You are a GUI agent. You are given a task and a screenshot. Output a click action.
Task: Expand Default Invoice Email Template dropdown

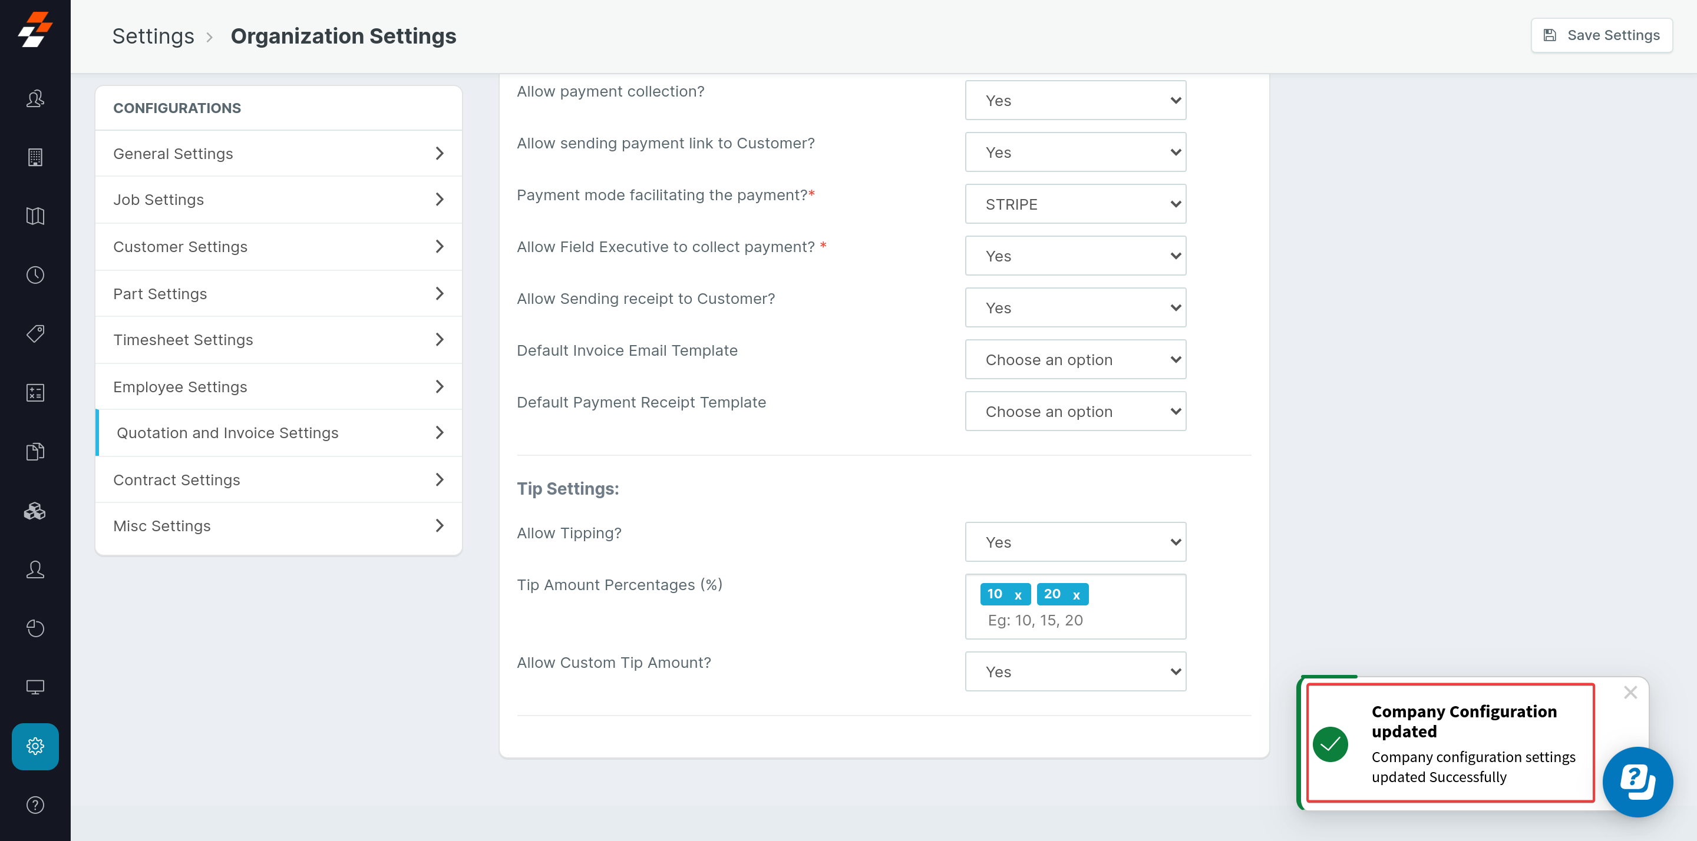(1075, 360)
